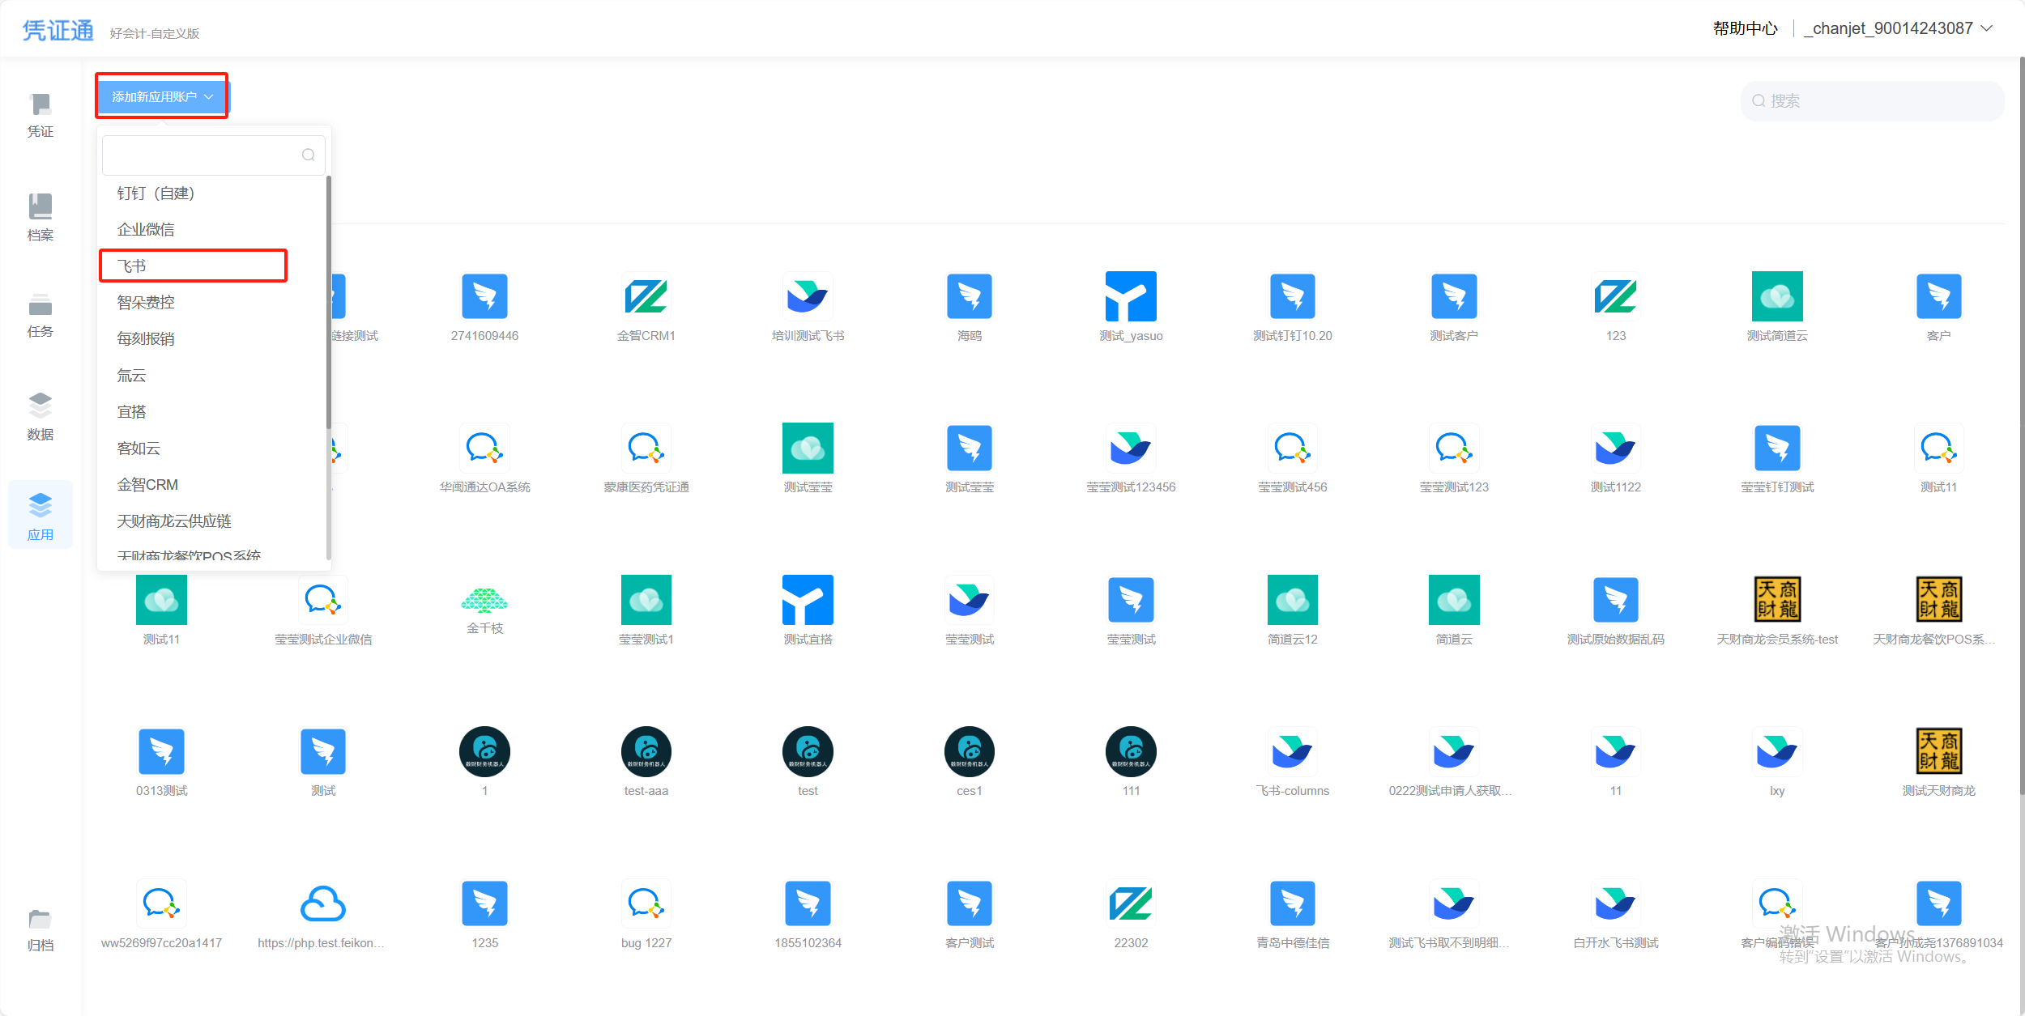Select 每刻报销 from the dropdown list

(x=212, y=338)
